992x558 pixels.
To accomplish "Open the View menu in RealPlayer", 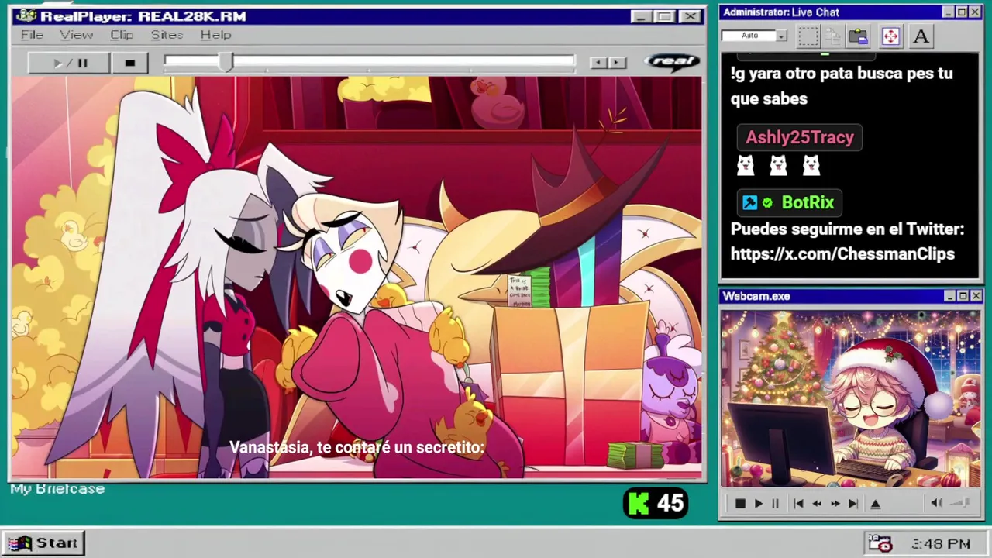I will pyautogui.click(x=76, y=35).
